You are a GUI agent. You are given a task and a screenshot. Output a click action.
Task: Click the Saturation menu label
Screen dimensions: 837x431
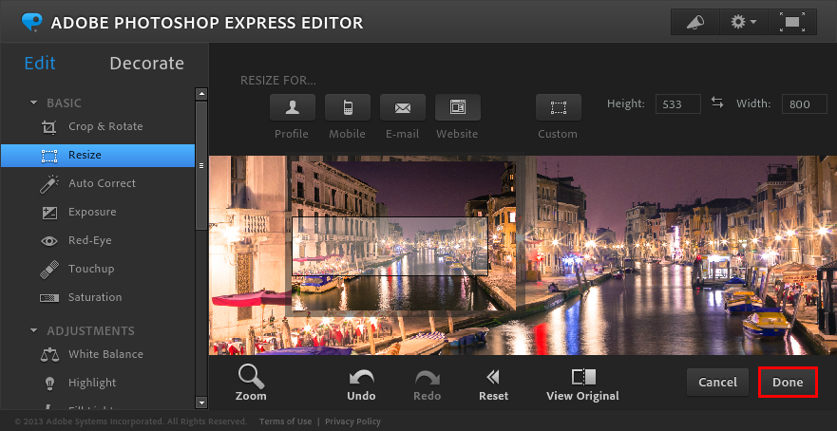click(x=95, y=297)
